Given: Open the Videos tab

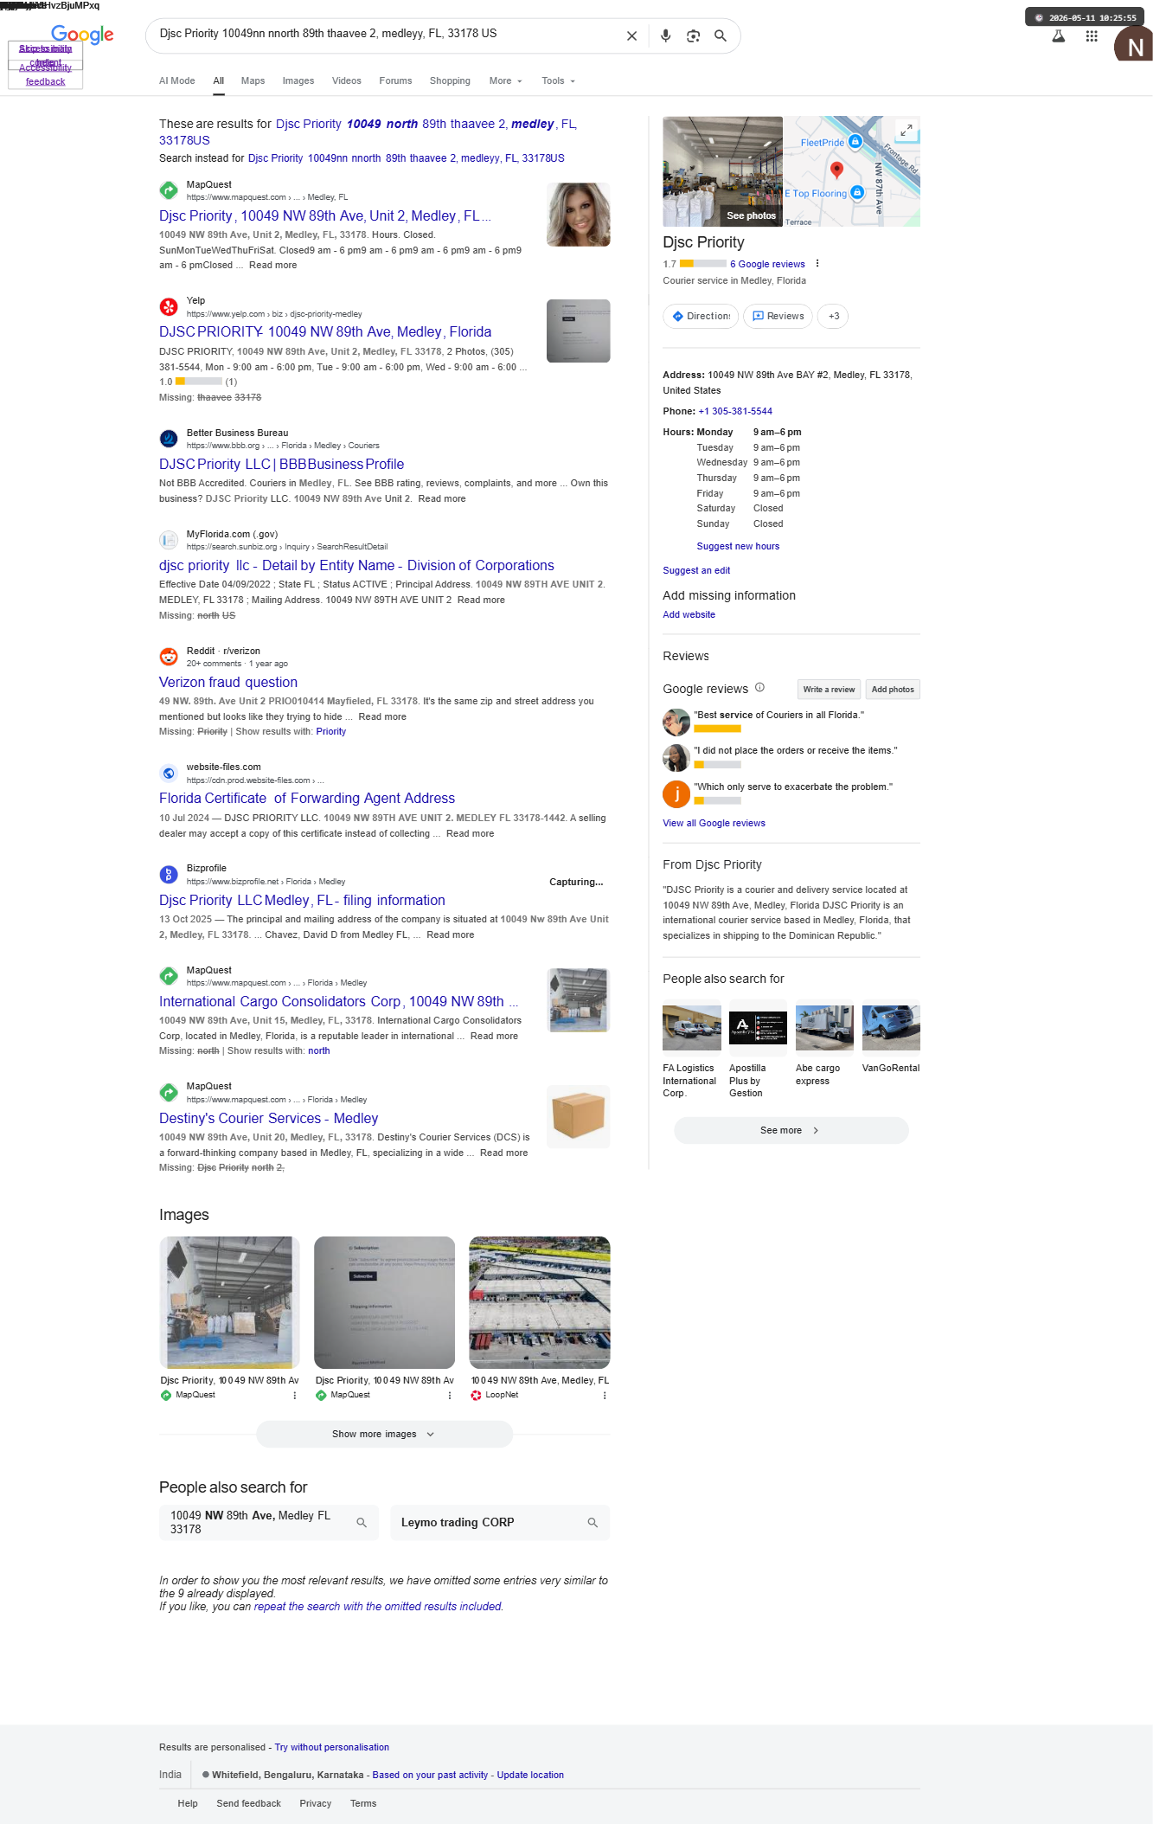Looking at the screenshot, I should [x=347, y=81].
